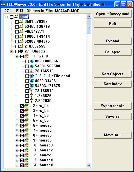Expand the 10 - house3 node

point(17,145)
